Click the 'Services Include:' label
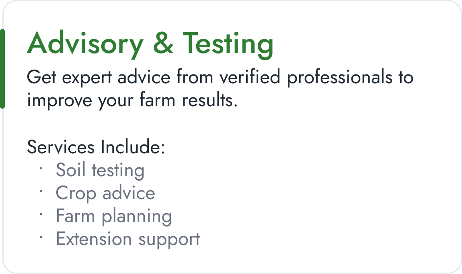Viewport: 462px width, 274px height. (x=96, y=147)
